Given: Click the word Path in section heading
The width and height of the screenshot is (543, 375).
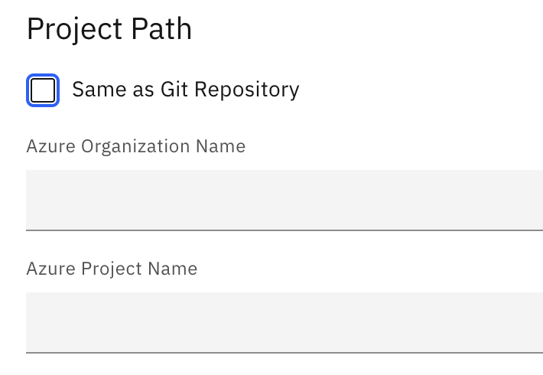Looking at the screenshot, I should 161,29.
